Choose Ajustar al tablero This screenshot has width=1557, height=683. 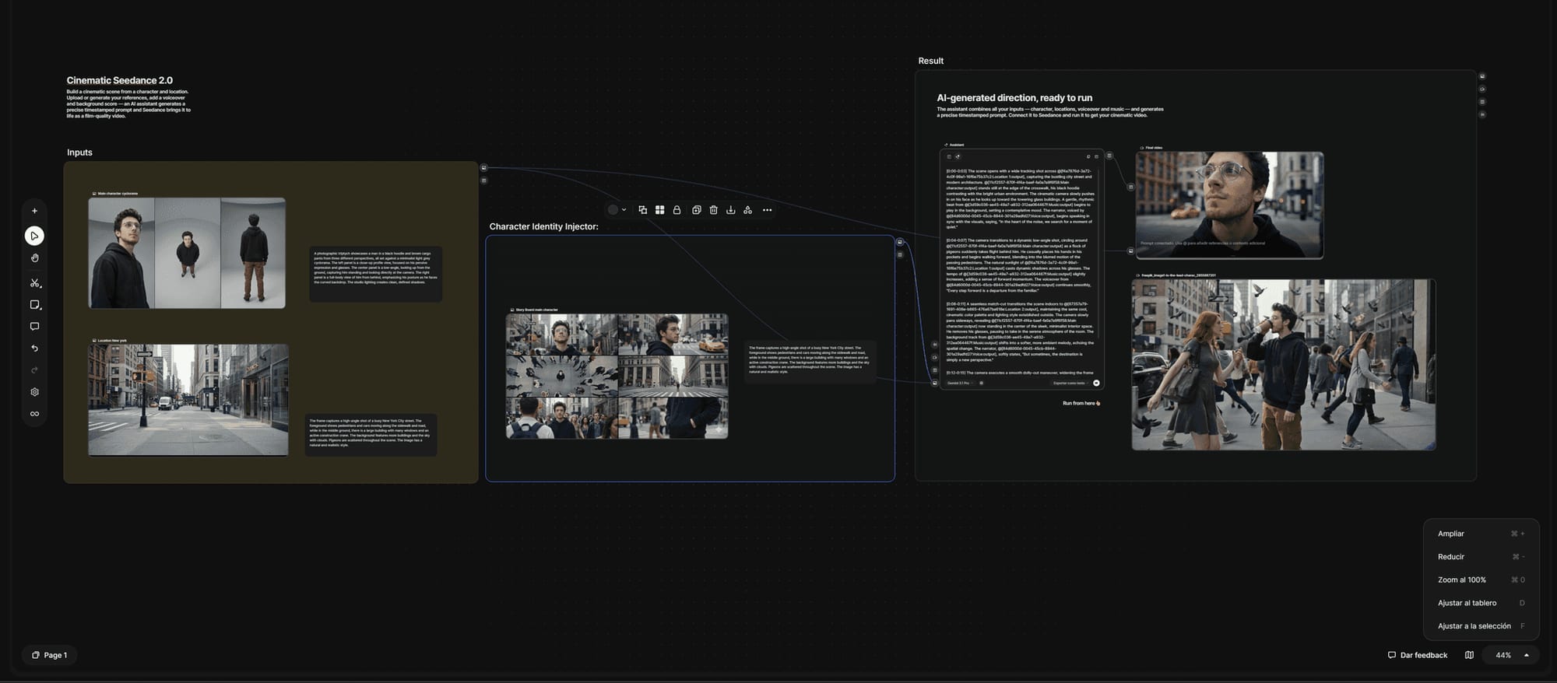(1481, 603)
